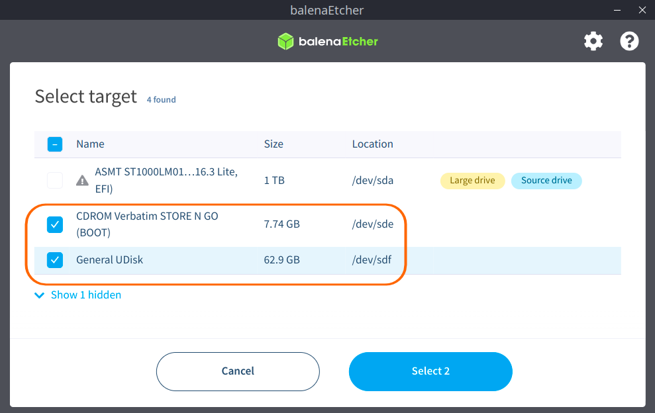Open settings with the gear icon
Image resolution: width=655 pixels, height=413 pixels.
point(593,42)
